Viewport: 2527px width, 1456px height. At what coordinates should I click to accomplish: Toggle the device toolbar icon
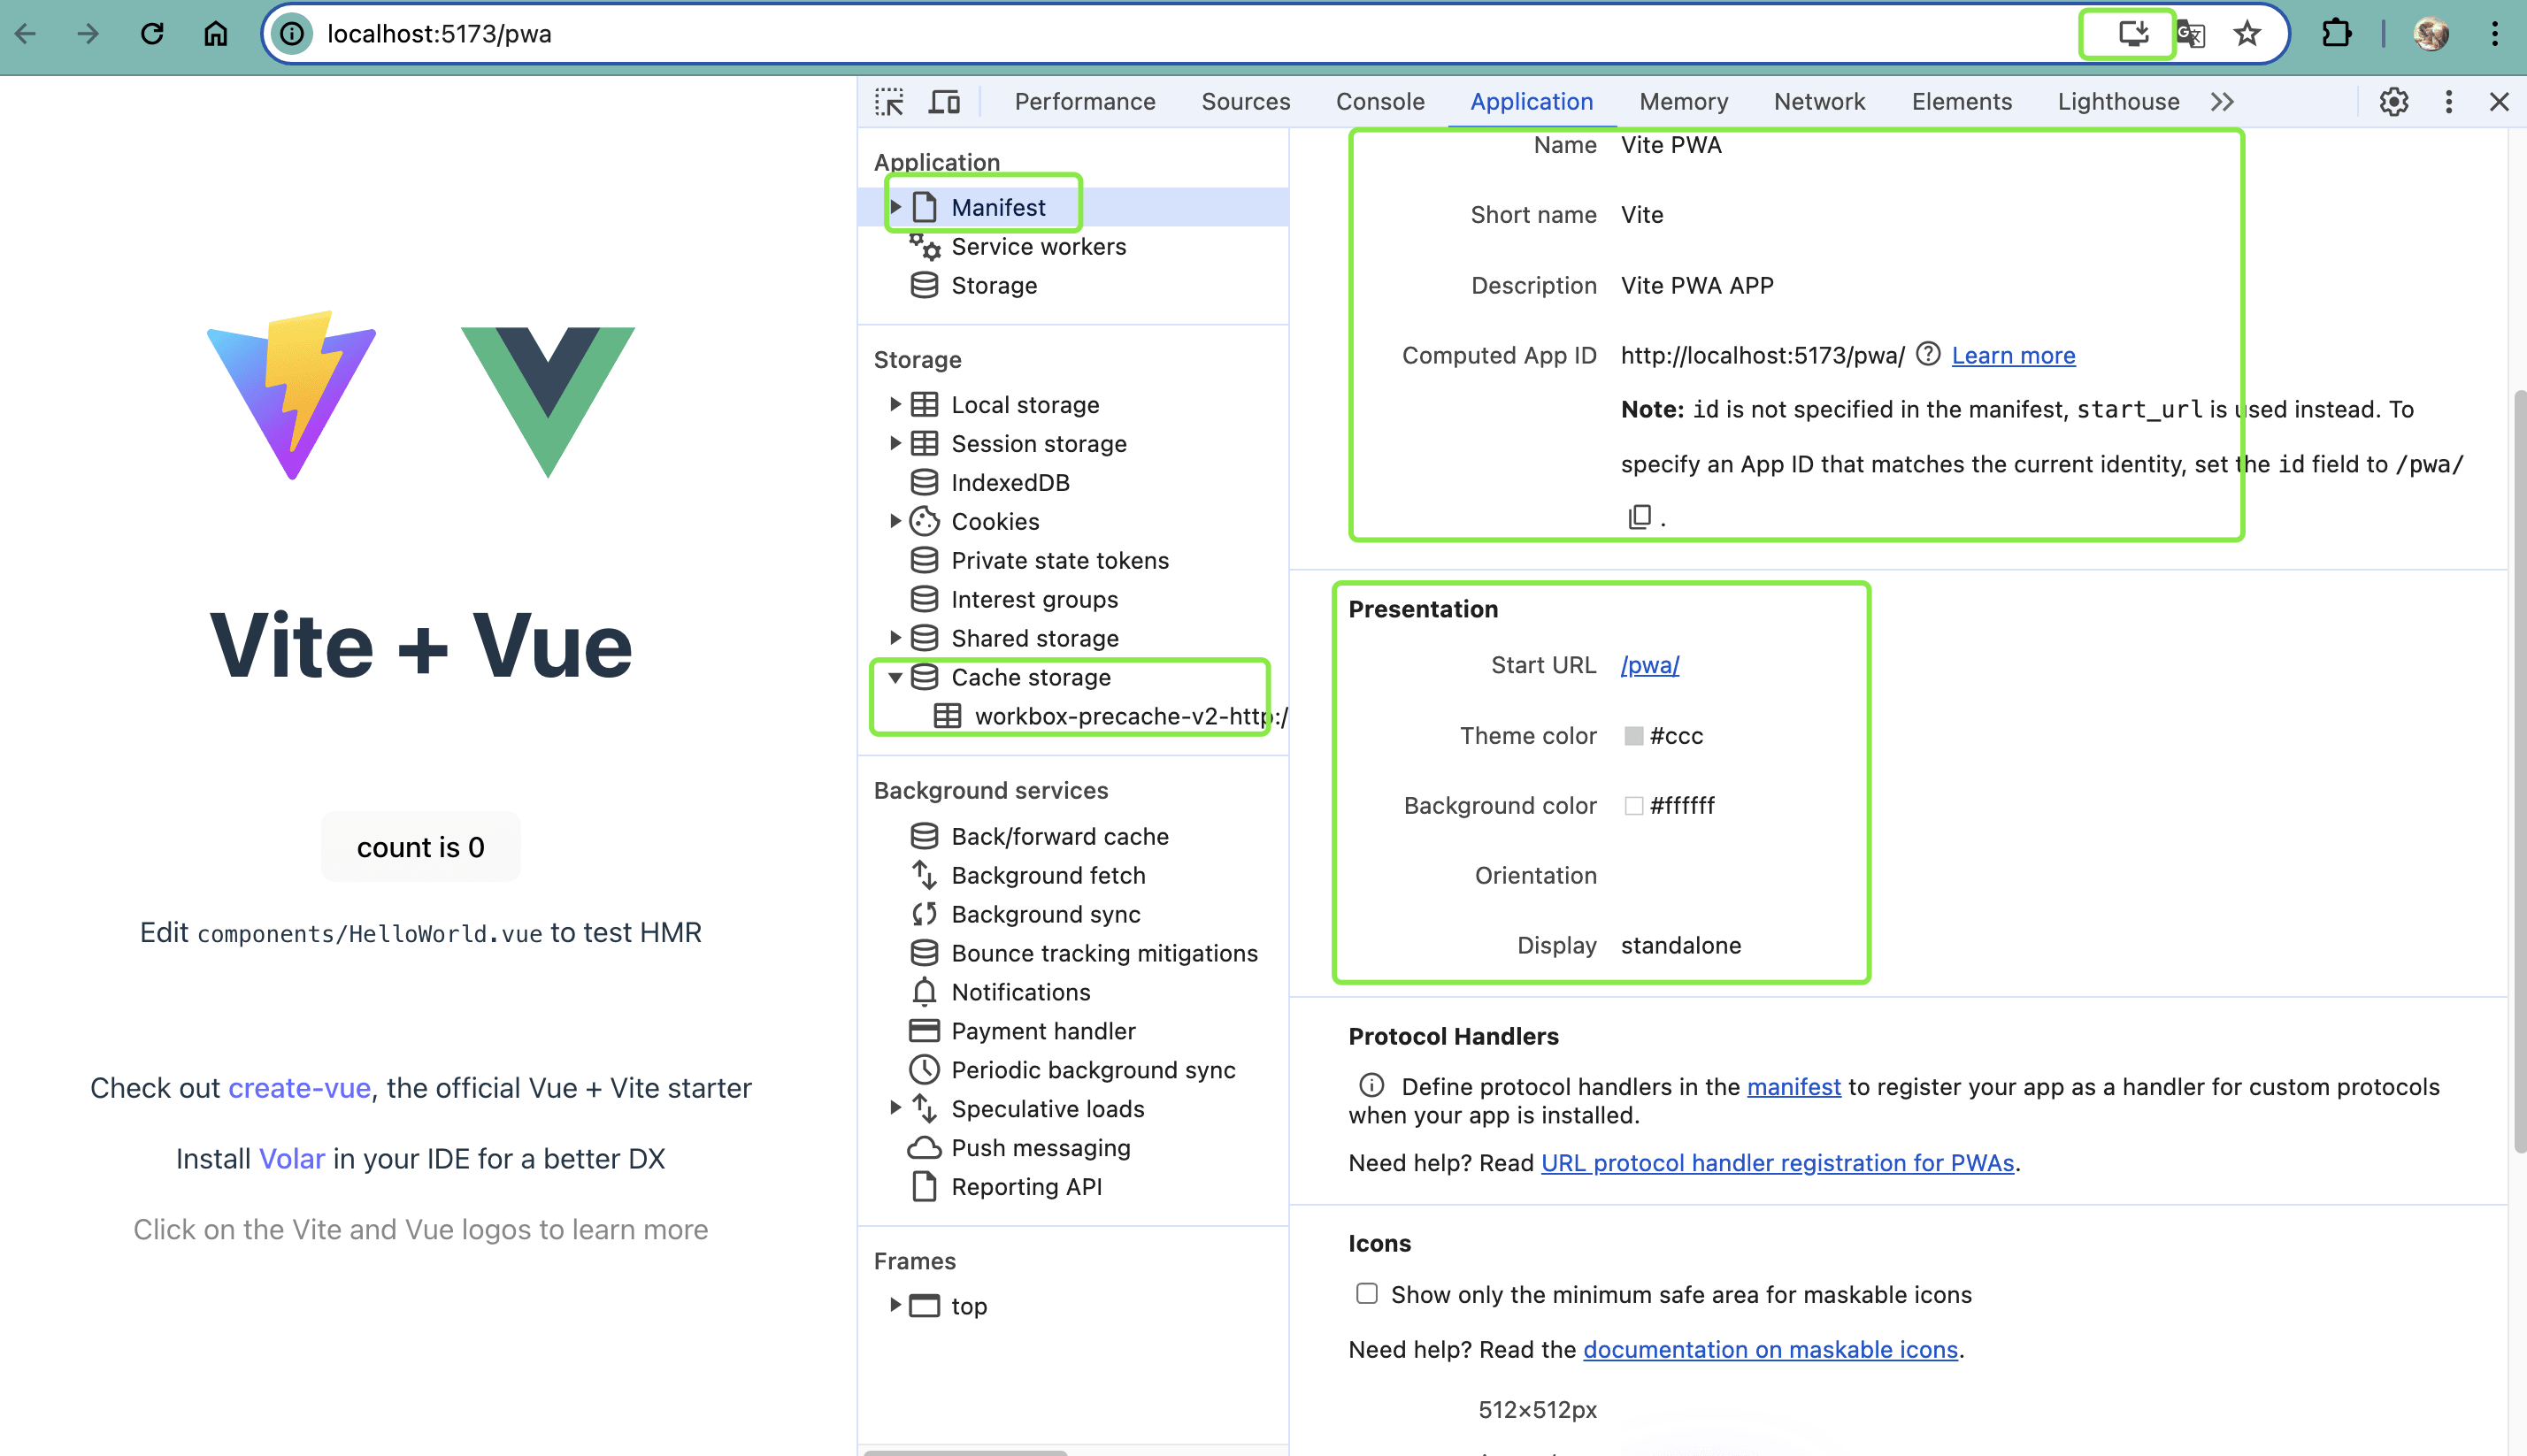[x=944, y=102]
